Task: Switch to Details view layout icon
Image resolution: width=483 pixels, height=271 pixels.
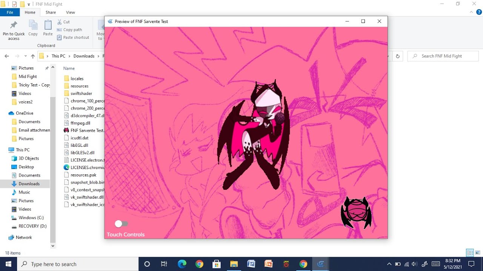Action: [470, 253]
